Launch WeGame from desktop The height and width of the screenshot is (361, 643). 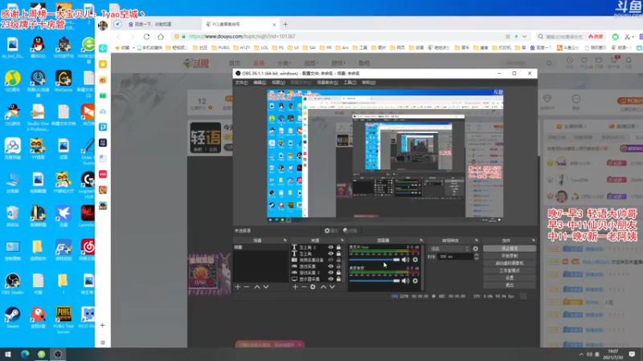(63, 81)
